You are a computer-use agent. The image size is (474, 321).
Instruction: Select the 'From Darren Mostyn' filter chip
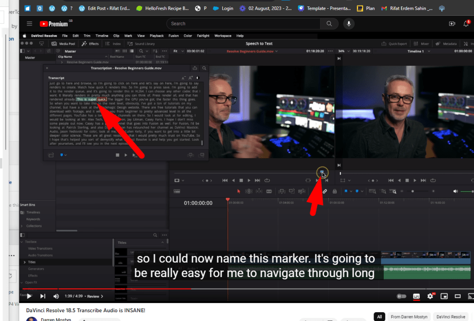pyautogui.click(x=409, y=316)
